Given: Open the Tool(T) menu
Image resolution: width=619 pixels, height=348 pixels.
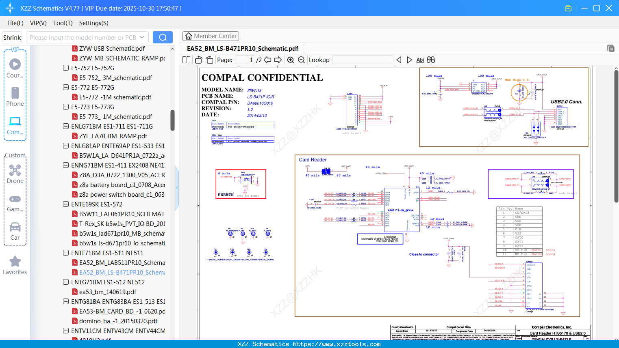Looking at the screenshot, I should point(63,23).
